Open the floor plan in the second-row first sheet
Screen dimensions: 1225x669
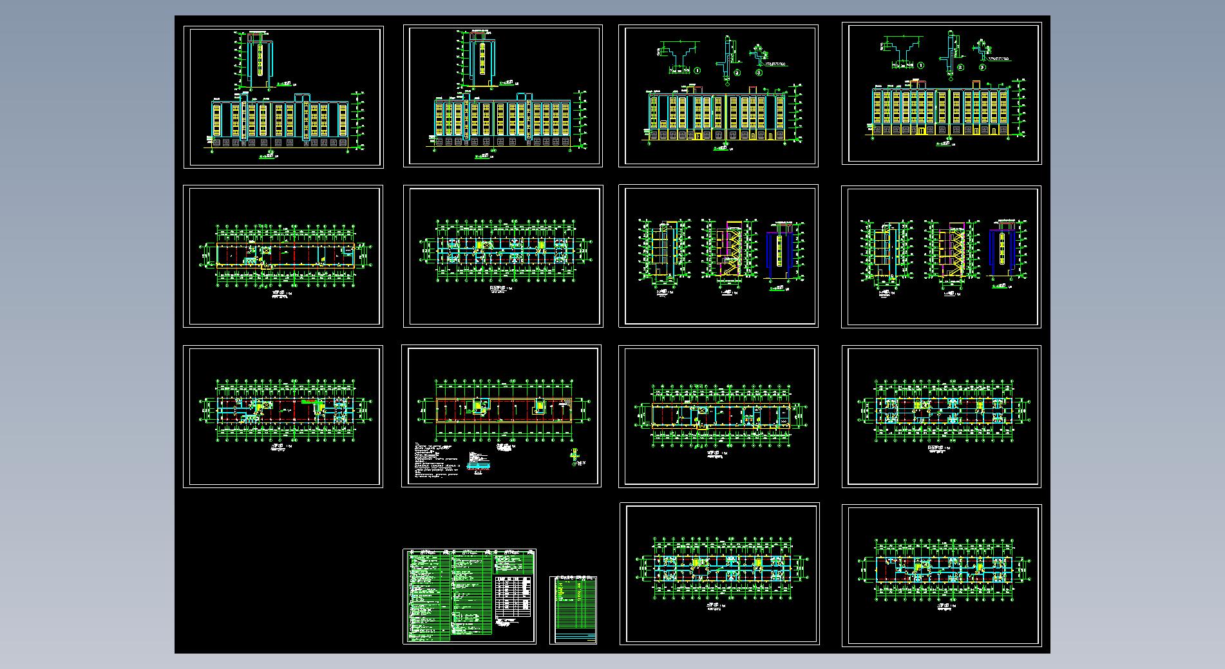tap(284, 256)
